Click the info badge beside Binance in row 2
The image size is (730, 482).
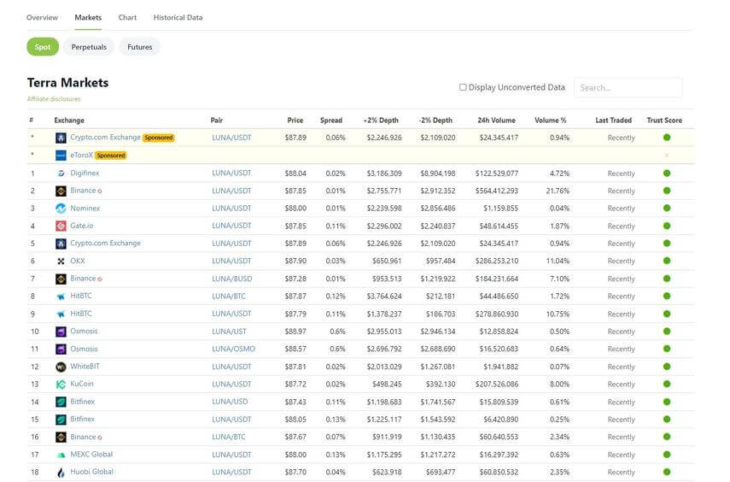pyautogui.click(x=100, y=191)
